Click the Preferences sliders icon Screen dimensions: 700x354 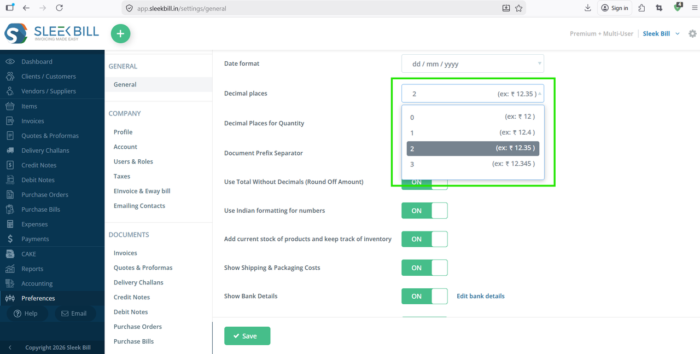tap(10, 298)
